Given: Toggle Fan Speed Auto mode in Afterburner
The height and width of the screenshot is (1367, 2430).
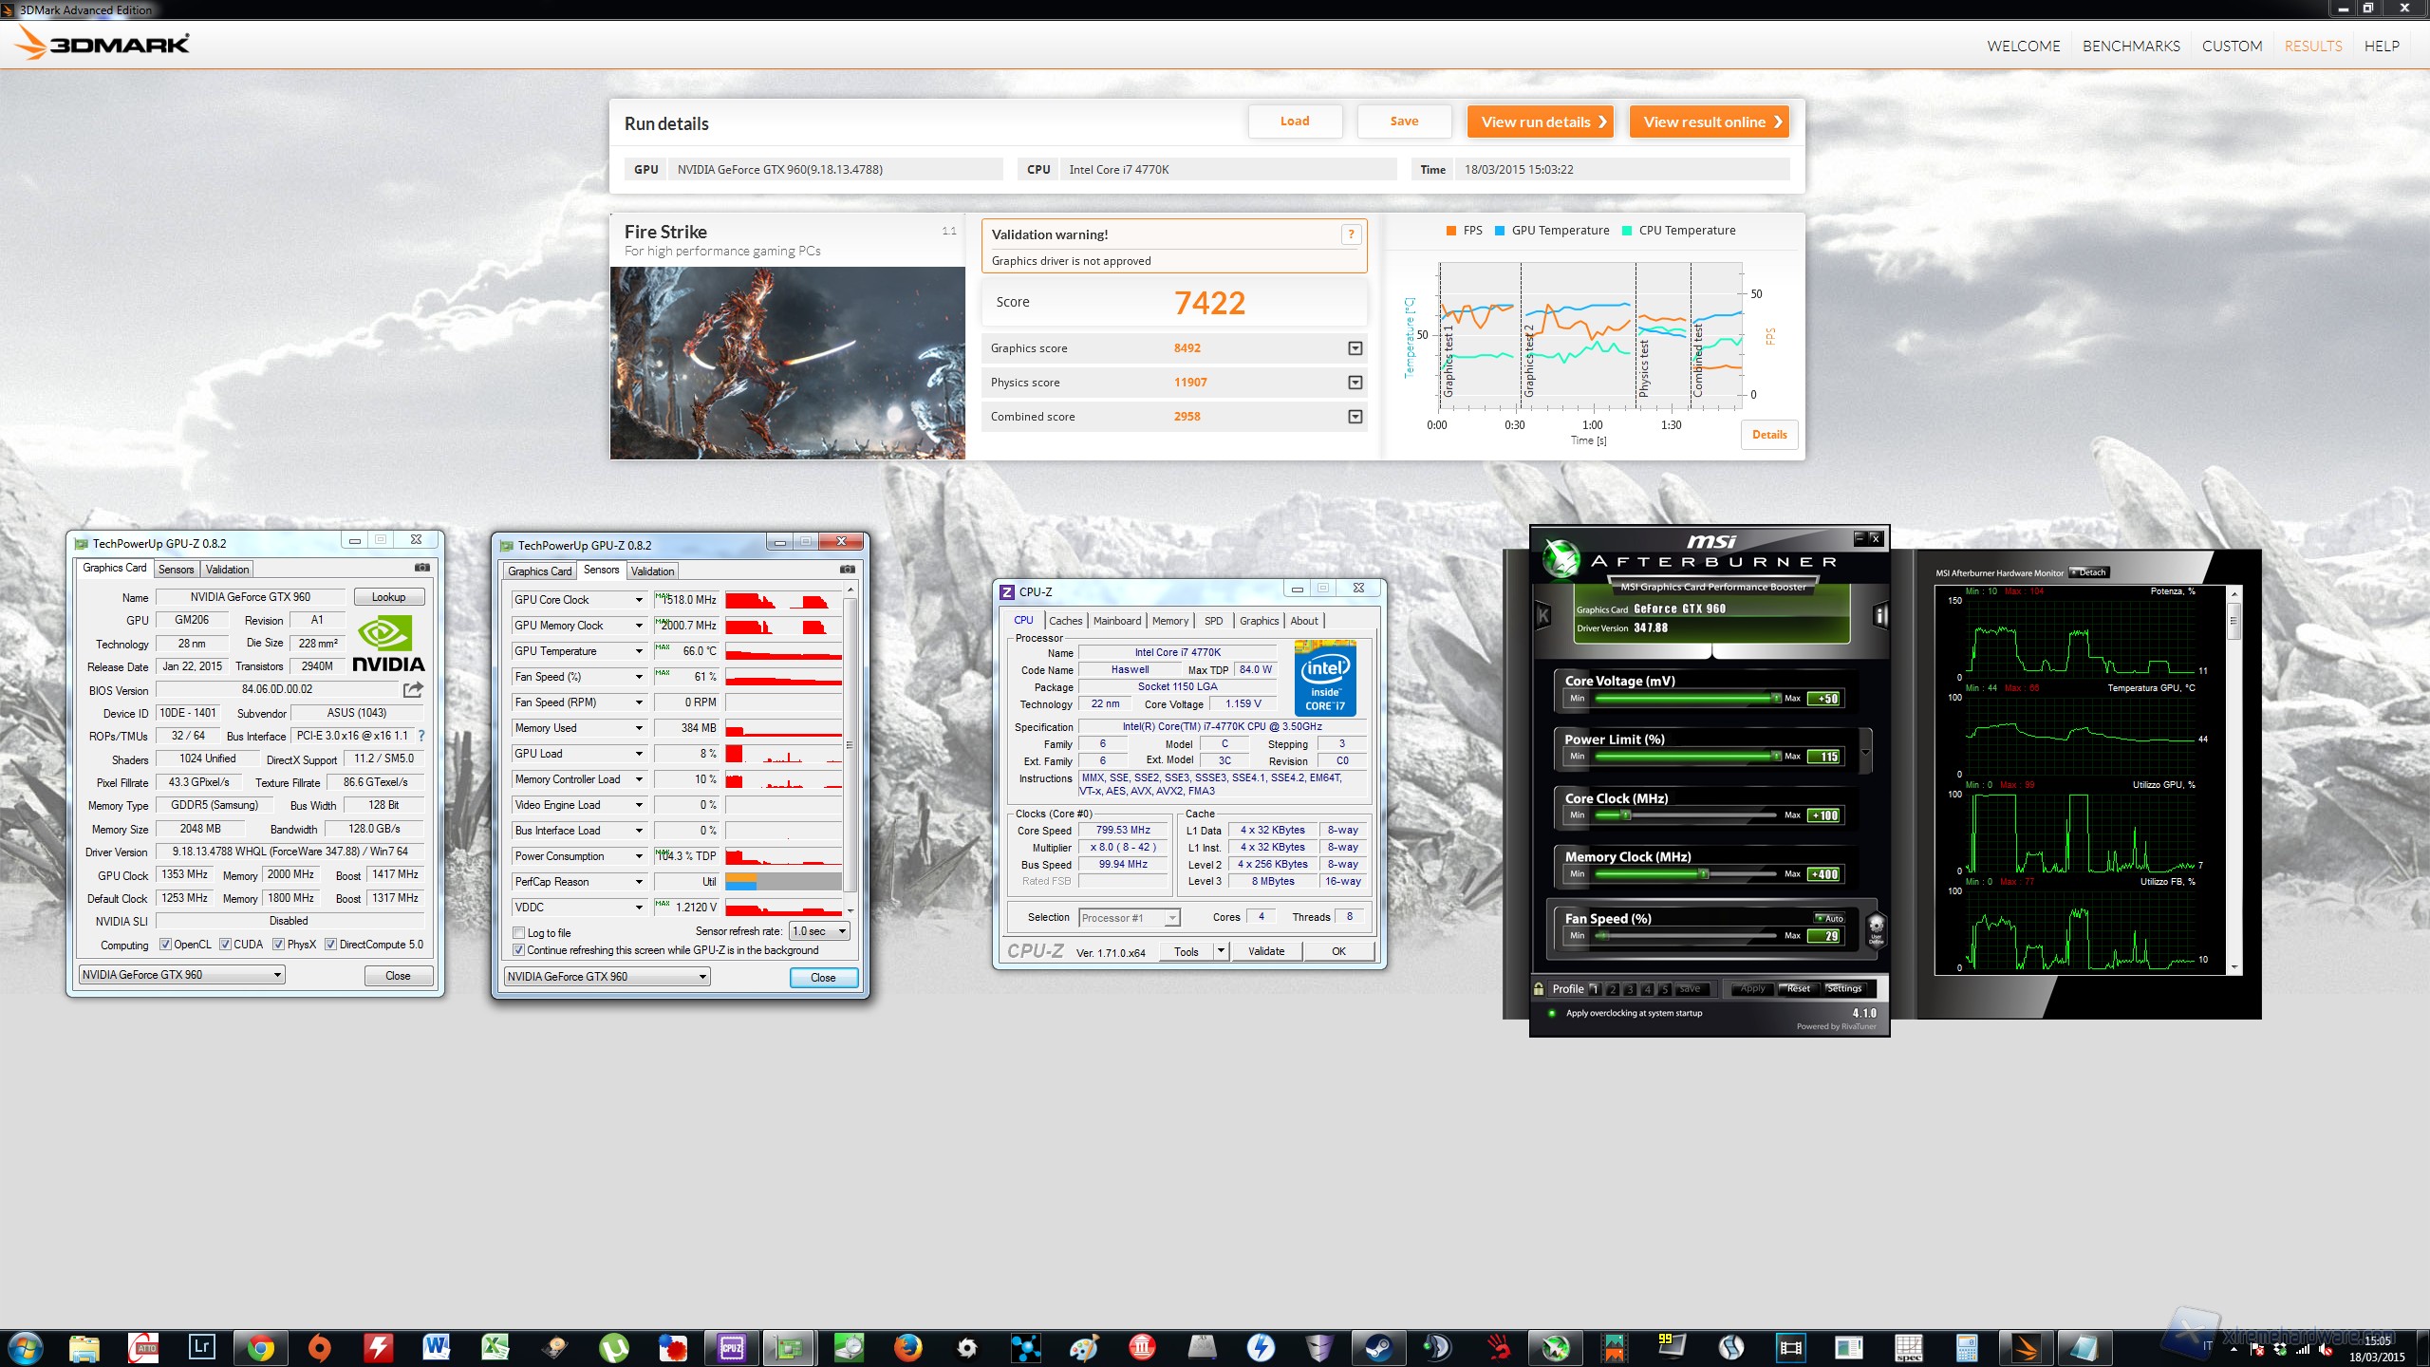Looking at the screenshot, I should click(1828, 918).
